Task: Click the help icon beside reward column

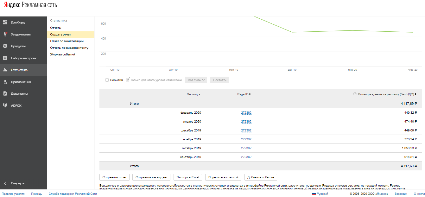Action: click(x=355, y=94)
